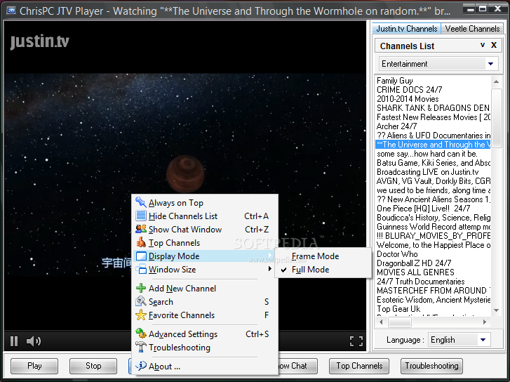Select the highlighted The Universe channel row

coord(434,144)
